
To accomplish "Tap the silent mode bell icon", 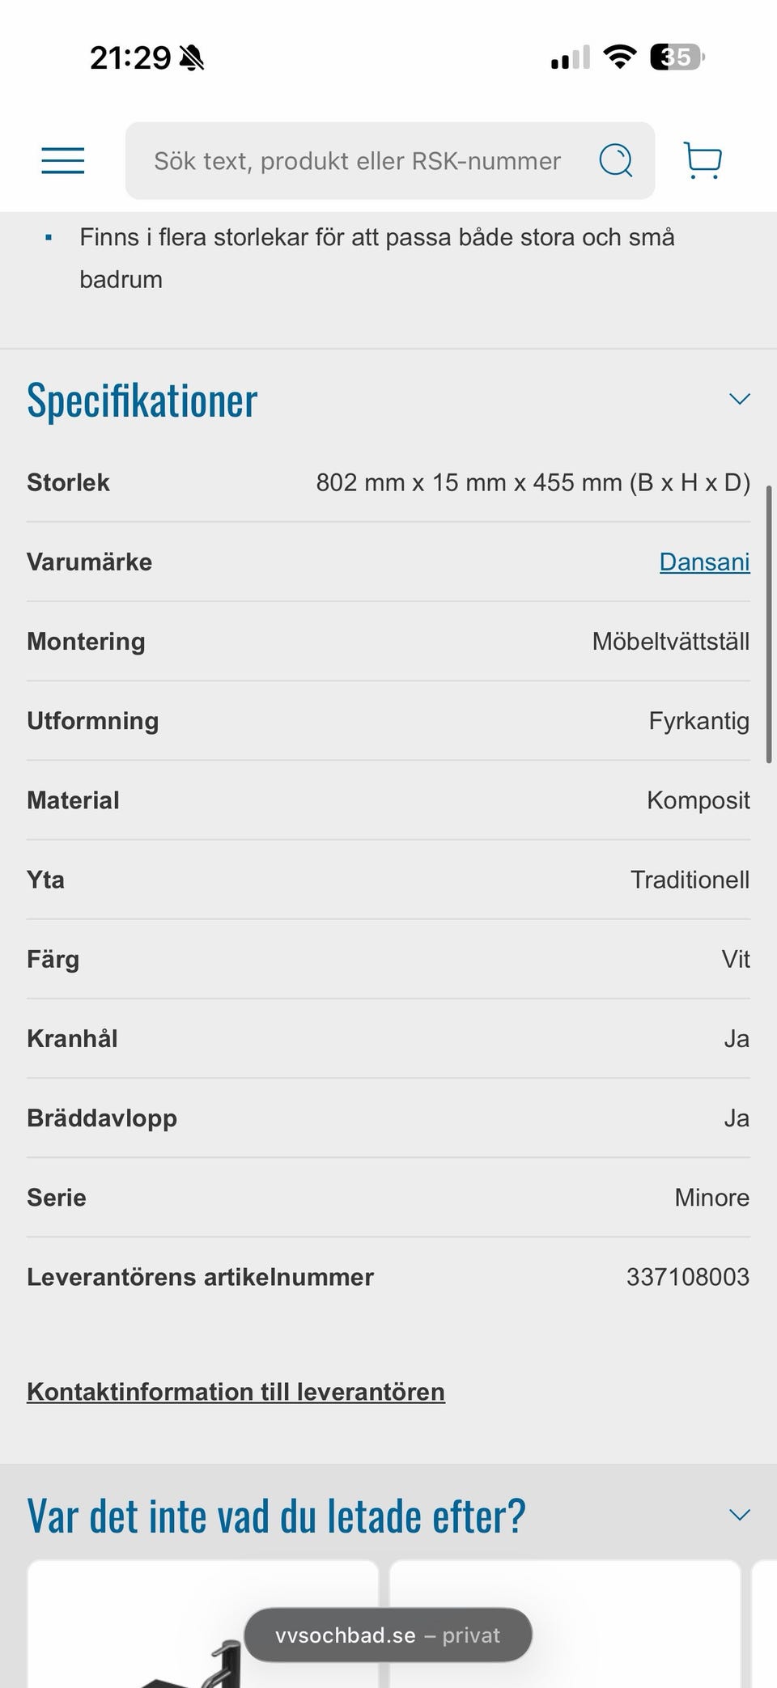I will 193,58.
